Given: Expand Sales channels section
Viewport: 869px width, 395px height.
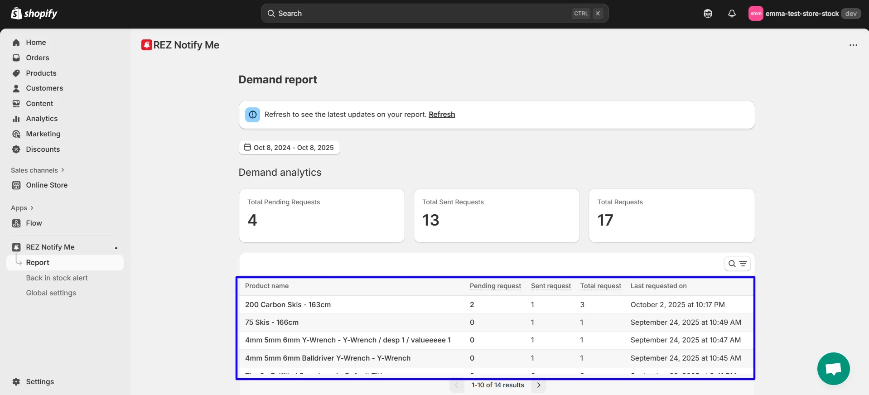Looking at the screenshot, I should tap(38, 170).
